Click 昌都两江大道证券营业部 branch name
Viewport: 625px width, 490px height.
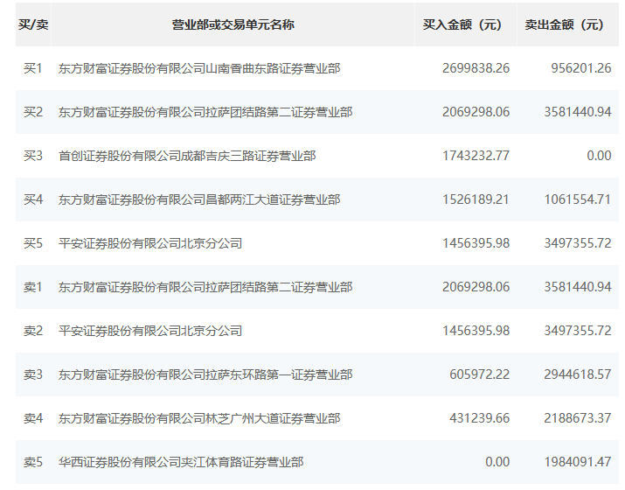click(199, 199)
